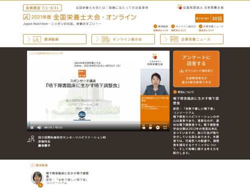Skip backward using the rewind icon
The height and width of the screenshot is (189, 250).
[x=143, y=127]
